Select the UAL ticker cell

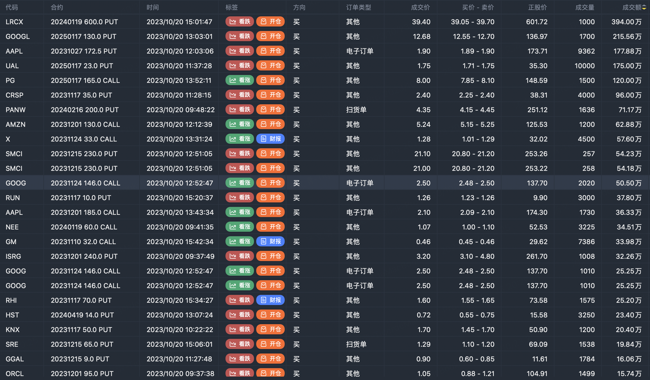(12, 66)
